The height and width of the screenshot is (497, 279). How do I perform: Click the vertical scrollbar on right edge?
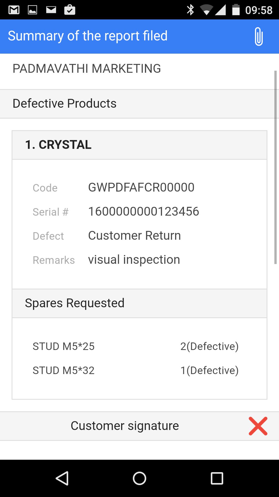275,167
